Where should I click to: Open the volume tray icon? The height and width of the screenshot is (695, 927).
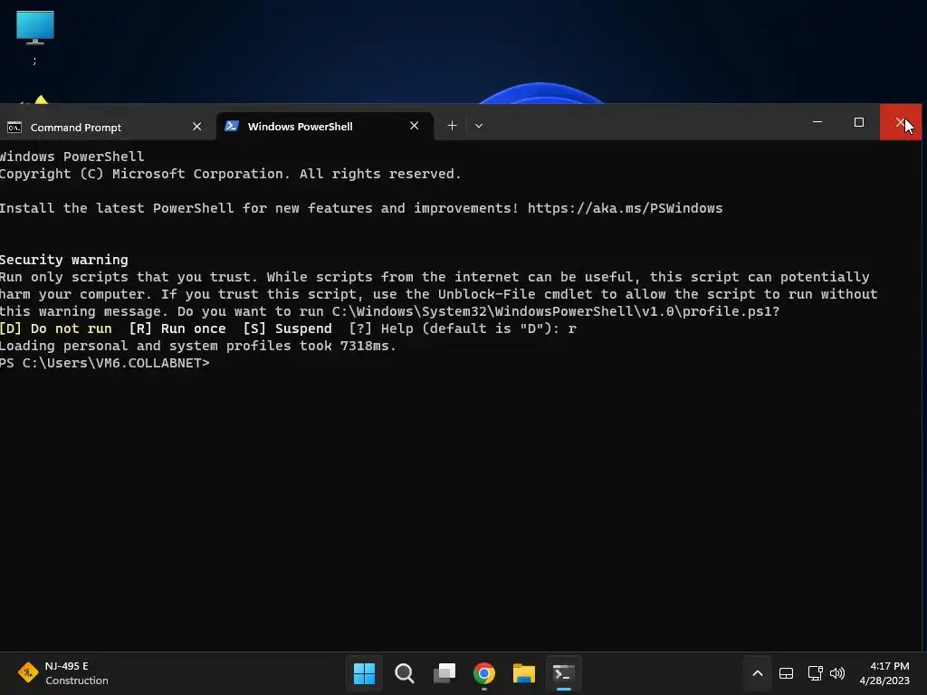point(837,673)
